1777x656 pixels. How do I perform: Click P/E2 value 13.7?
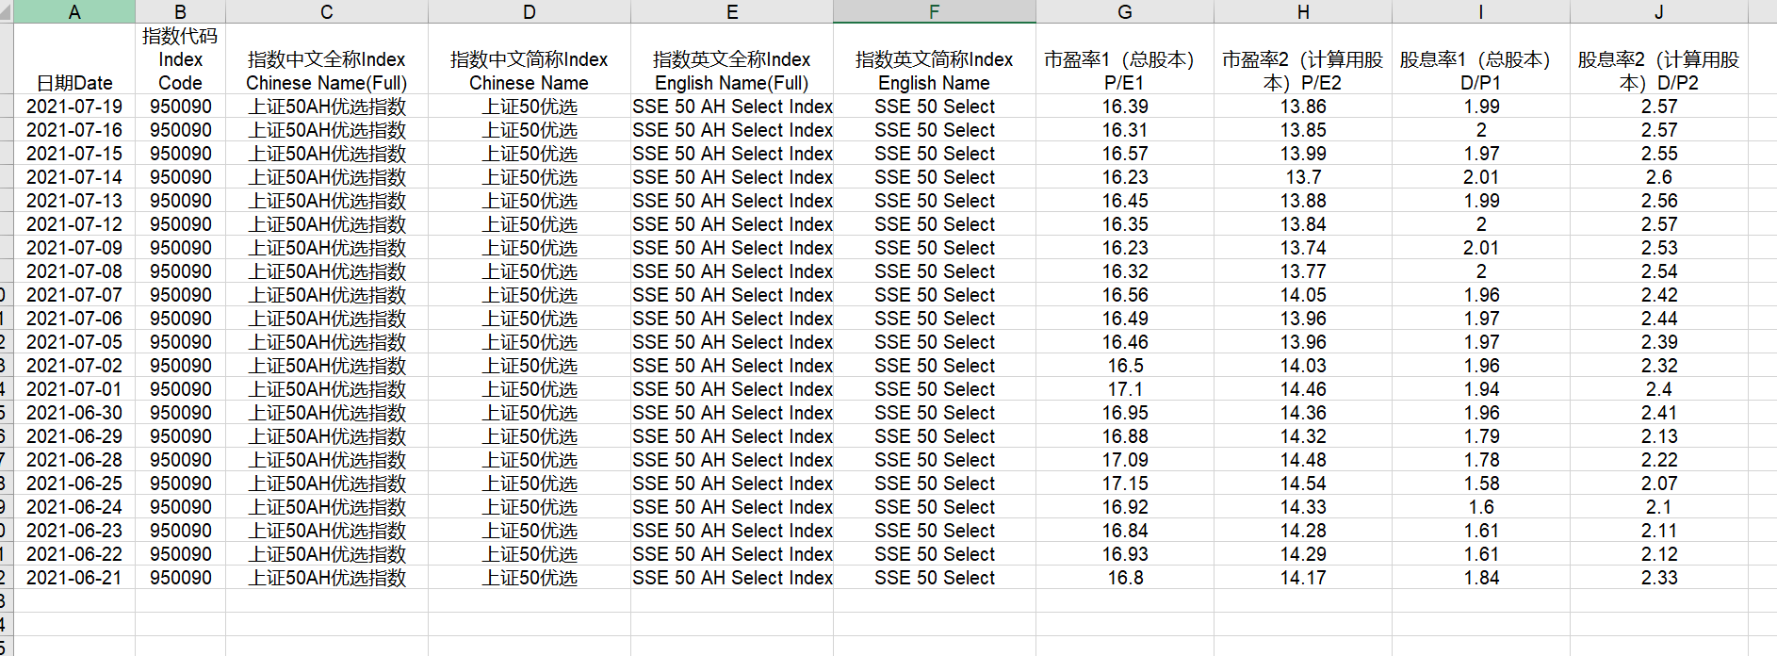[x=1303, y=177]
